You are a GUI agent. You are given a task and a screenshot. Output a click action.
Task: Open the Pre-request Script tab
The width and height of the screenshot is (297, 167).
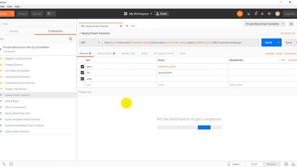[163, 53]
